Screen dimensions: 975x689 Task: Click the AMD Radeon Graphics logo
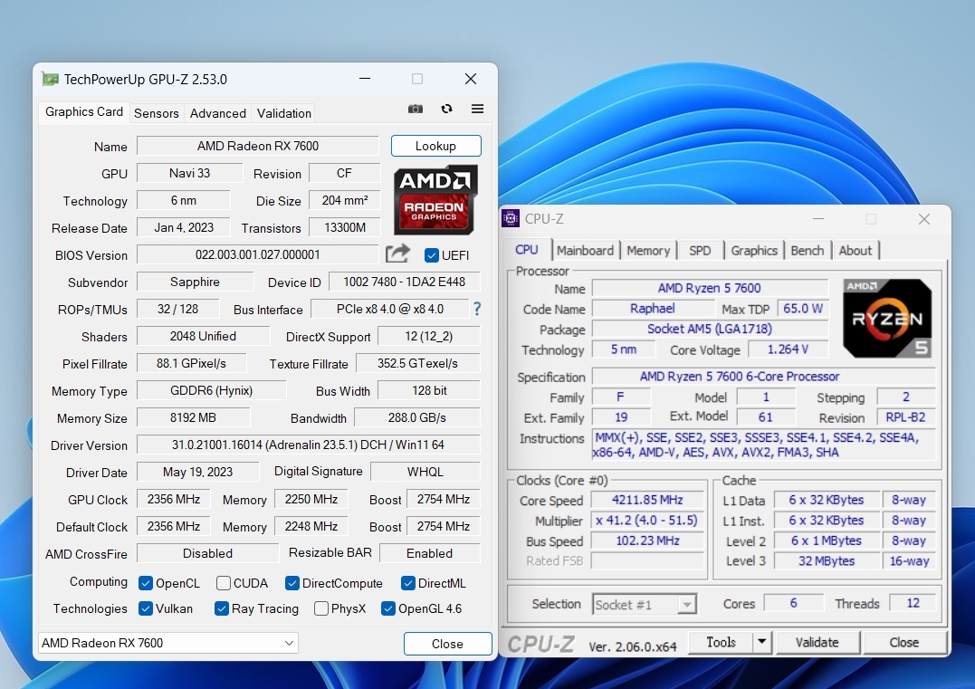pos(435,199)
